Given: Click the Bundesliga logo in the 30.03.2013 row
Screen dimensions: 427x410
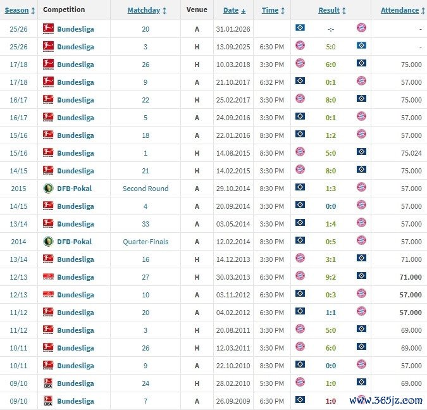Looking at the screenshot, I should [x=48, y=276].
